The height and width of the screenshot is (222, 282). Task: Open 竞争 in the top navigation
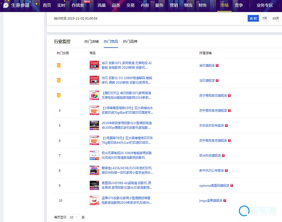[239, 5]
